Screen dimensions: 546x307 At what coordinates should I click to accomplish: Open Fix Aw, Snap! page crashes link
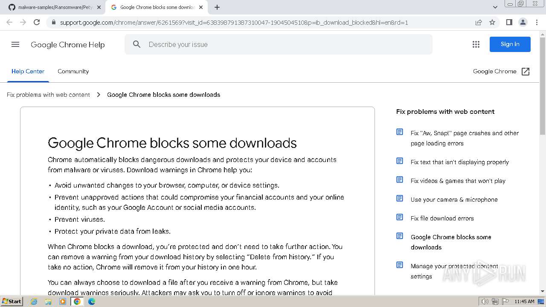click(x=465, y=138)
